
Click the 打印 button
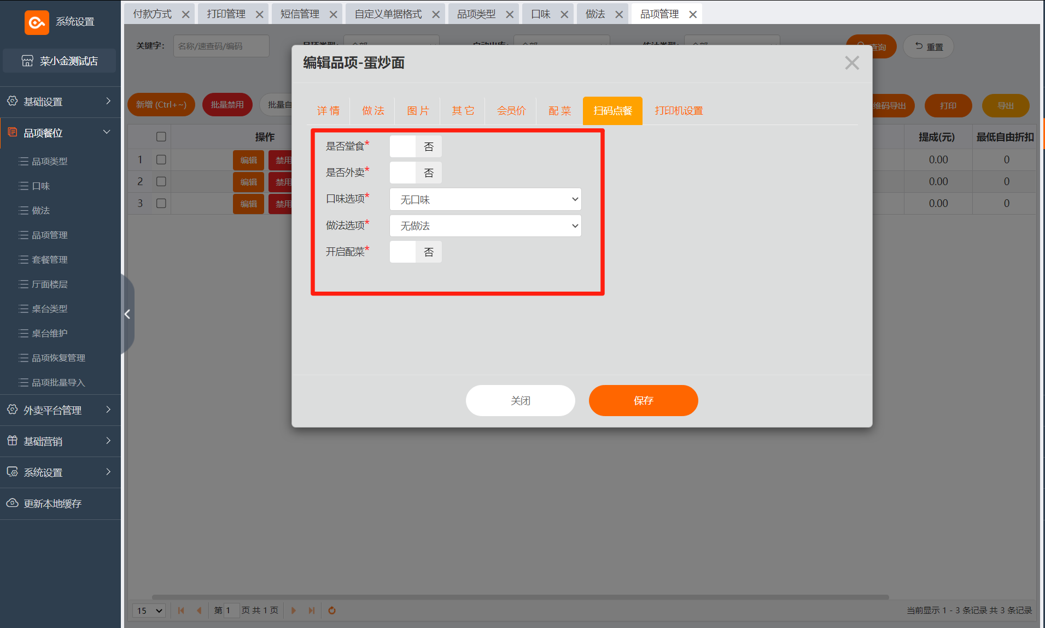948,106
